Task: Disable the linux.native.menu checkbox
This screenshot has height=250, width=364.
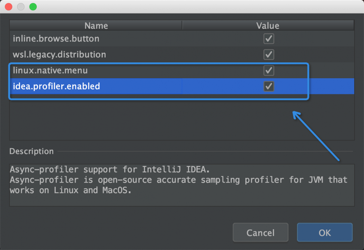Action: pos(269,70)
